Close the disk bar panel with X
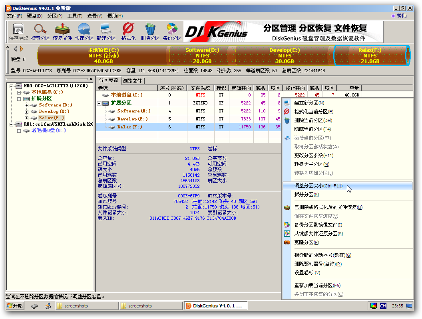 pyautogui.click(x=8, y=47)
